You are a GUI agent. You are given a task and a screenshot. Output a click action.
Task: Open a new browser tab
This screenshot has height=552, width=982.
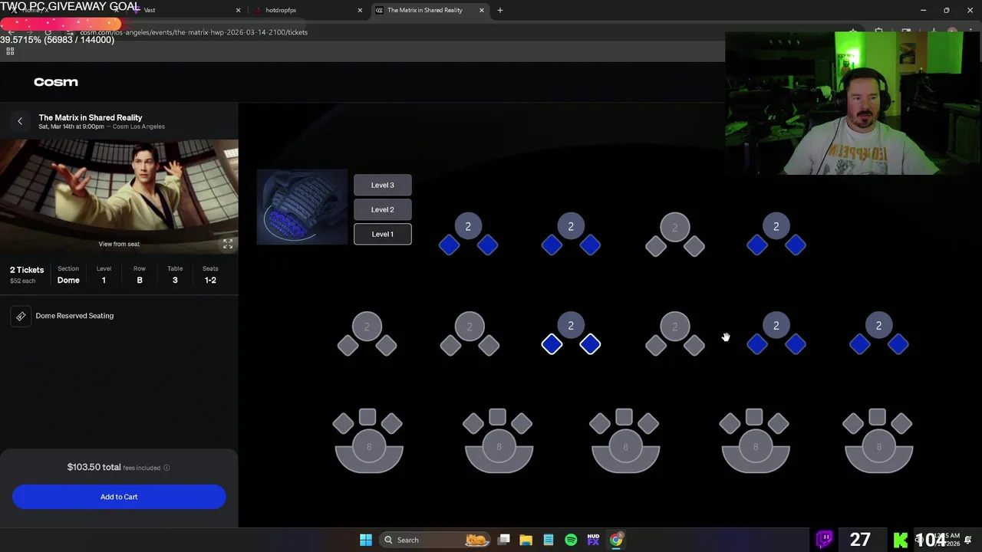point(500,11)
